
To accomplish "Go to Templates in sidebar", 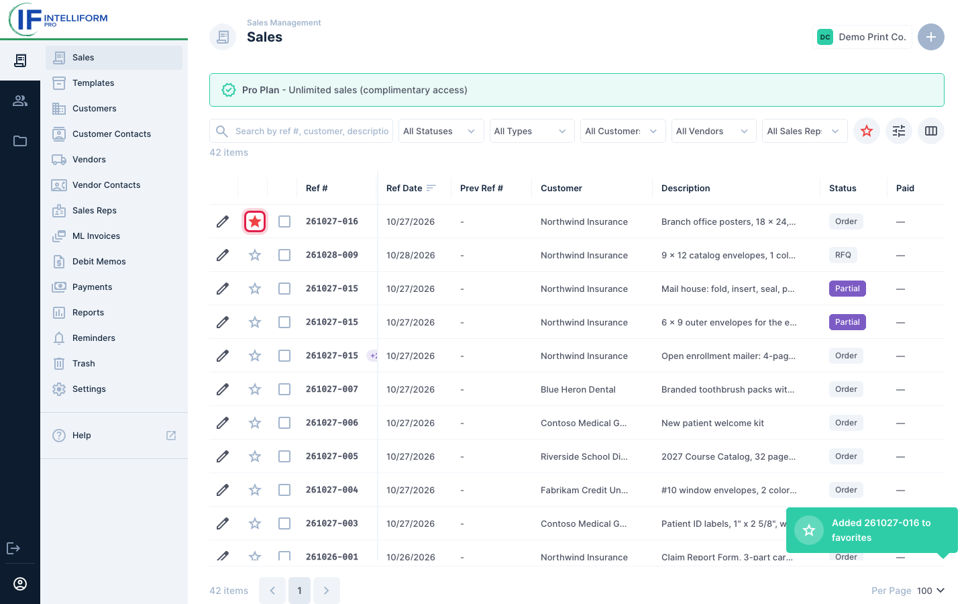I will (x=114, y=83).
